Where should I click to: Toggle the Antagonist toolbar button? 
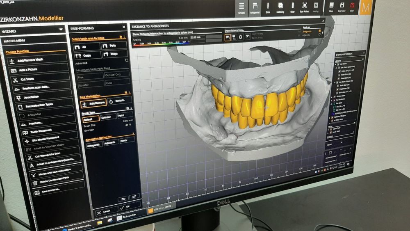pos(255,9)
